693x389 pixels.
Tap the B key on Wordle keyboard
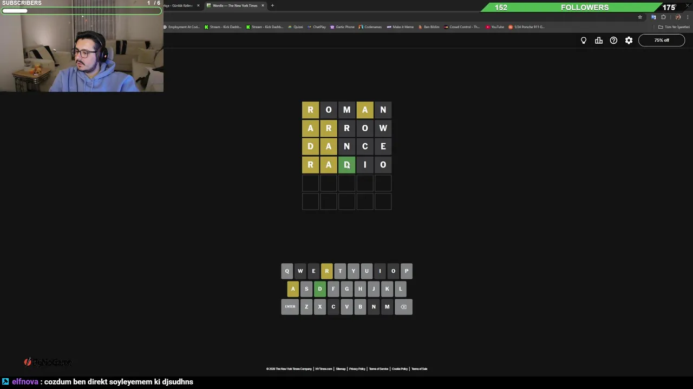(x=360, y=307)
